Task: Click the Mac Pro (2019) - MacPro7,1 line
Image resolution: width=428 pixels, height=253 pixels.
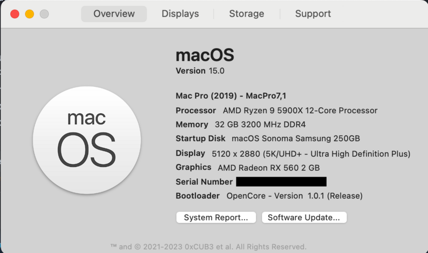Action: point(231,96)
